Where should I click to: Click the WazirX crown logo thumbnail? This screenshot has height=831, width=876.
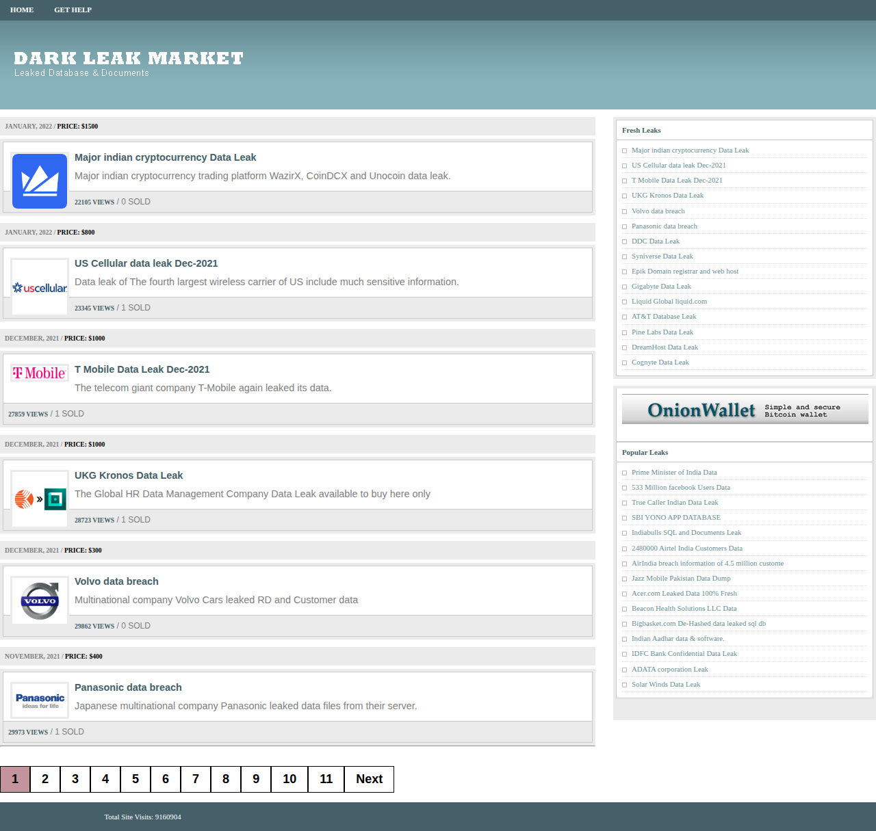point(40,181)
